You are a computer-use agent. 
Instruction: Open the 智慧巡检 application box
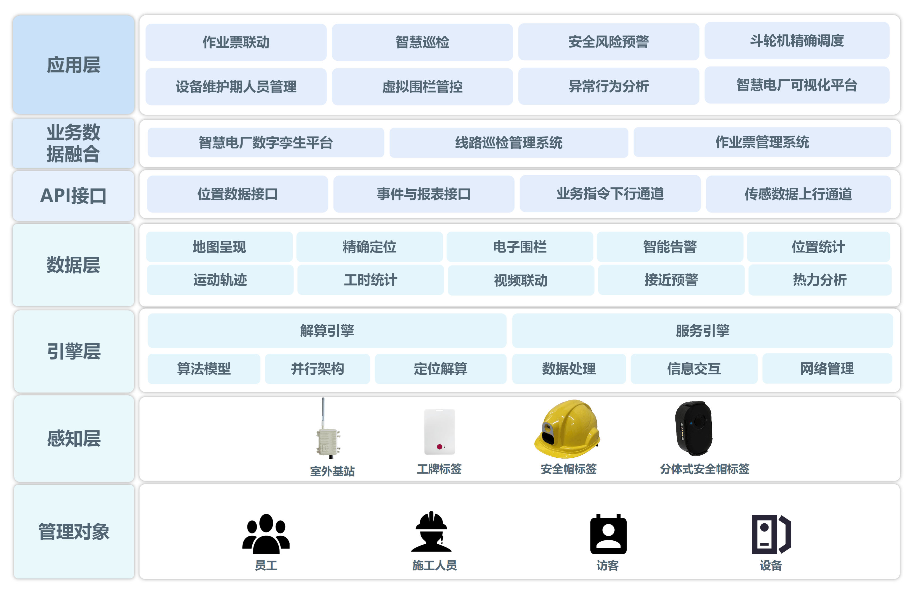coord(422,42)
